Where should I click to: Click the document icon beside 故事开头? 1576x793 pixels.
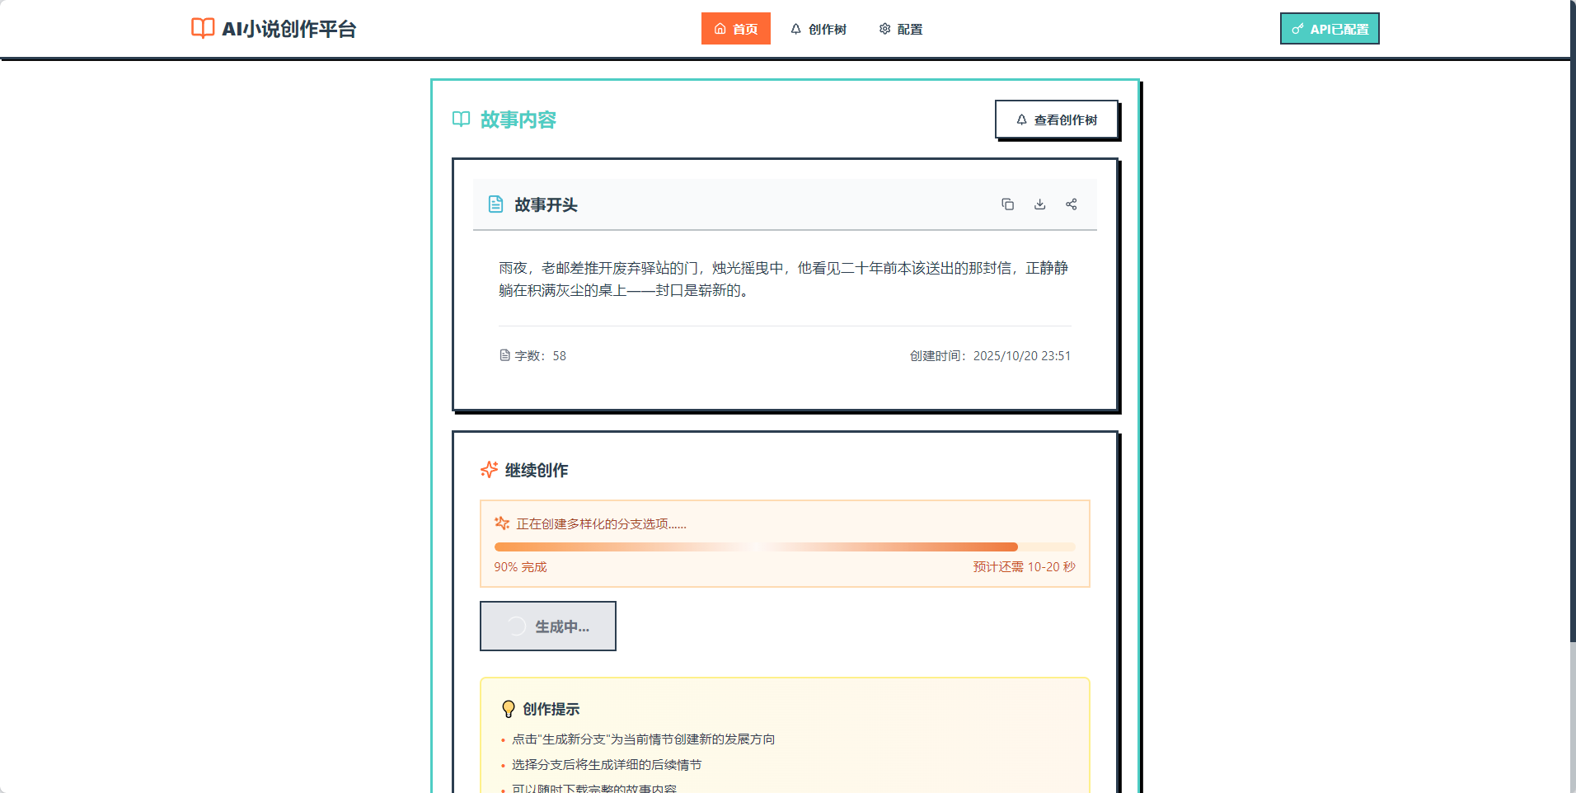click(x=495, y=204)
